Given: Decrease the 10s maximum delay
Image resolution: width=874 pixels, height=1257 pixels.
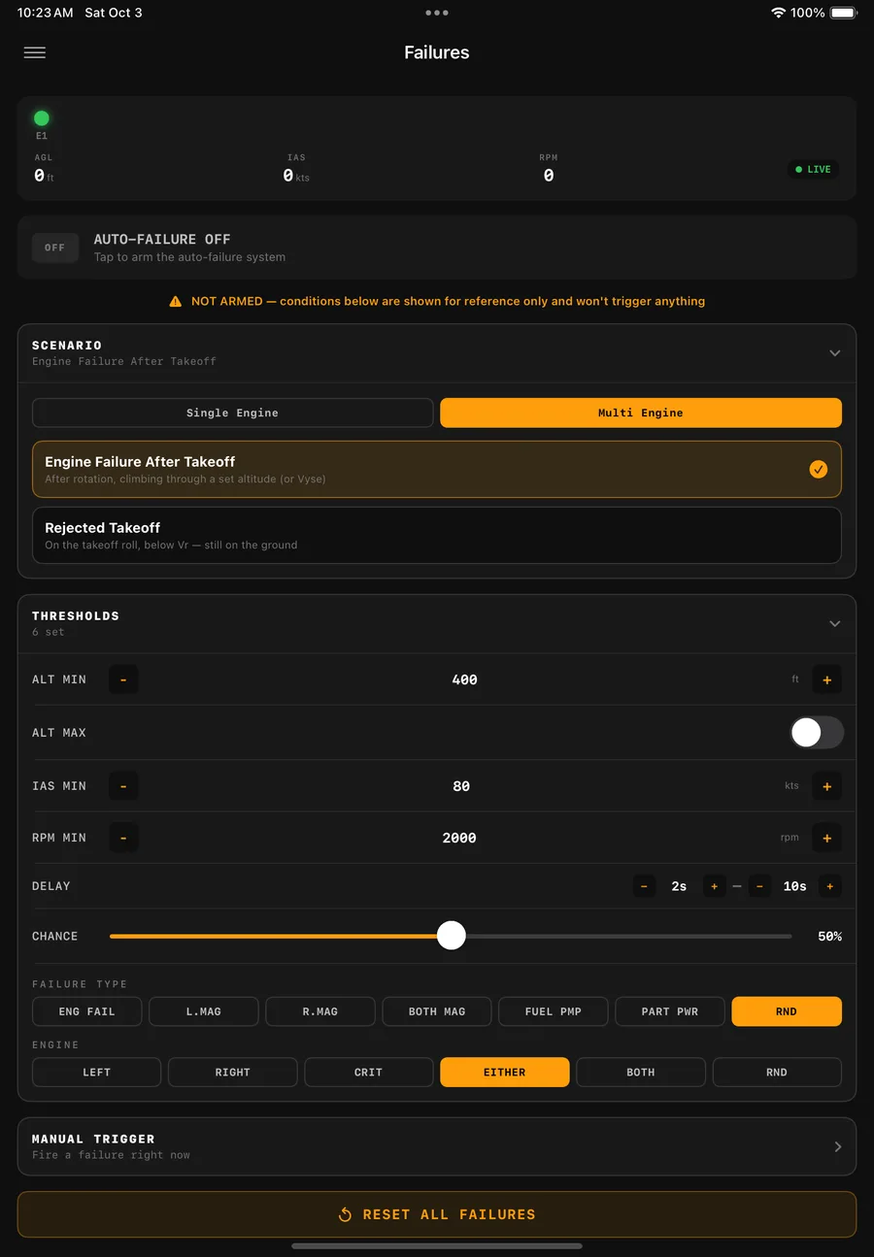Looking at the screenshot, I should point(760,886).
